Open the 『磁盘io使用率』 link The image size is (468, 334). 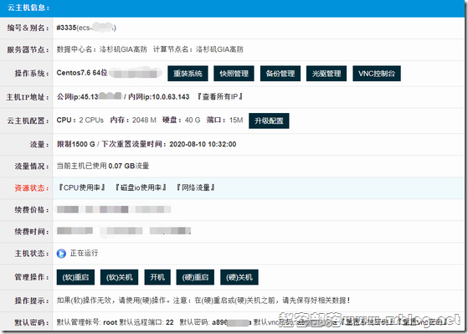(x=141, y=188)
